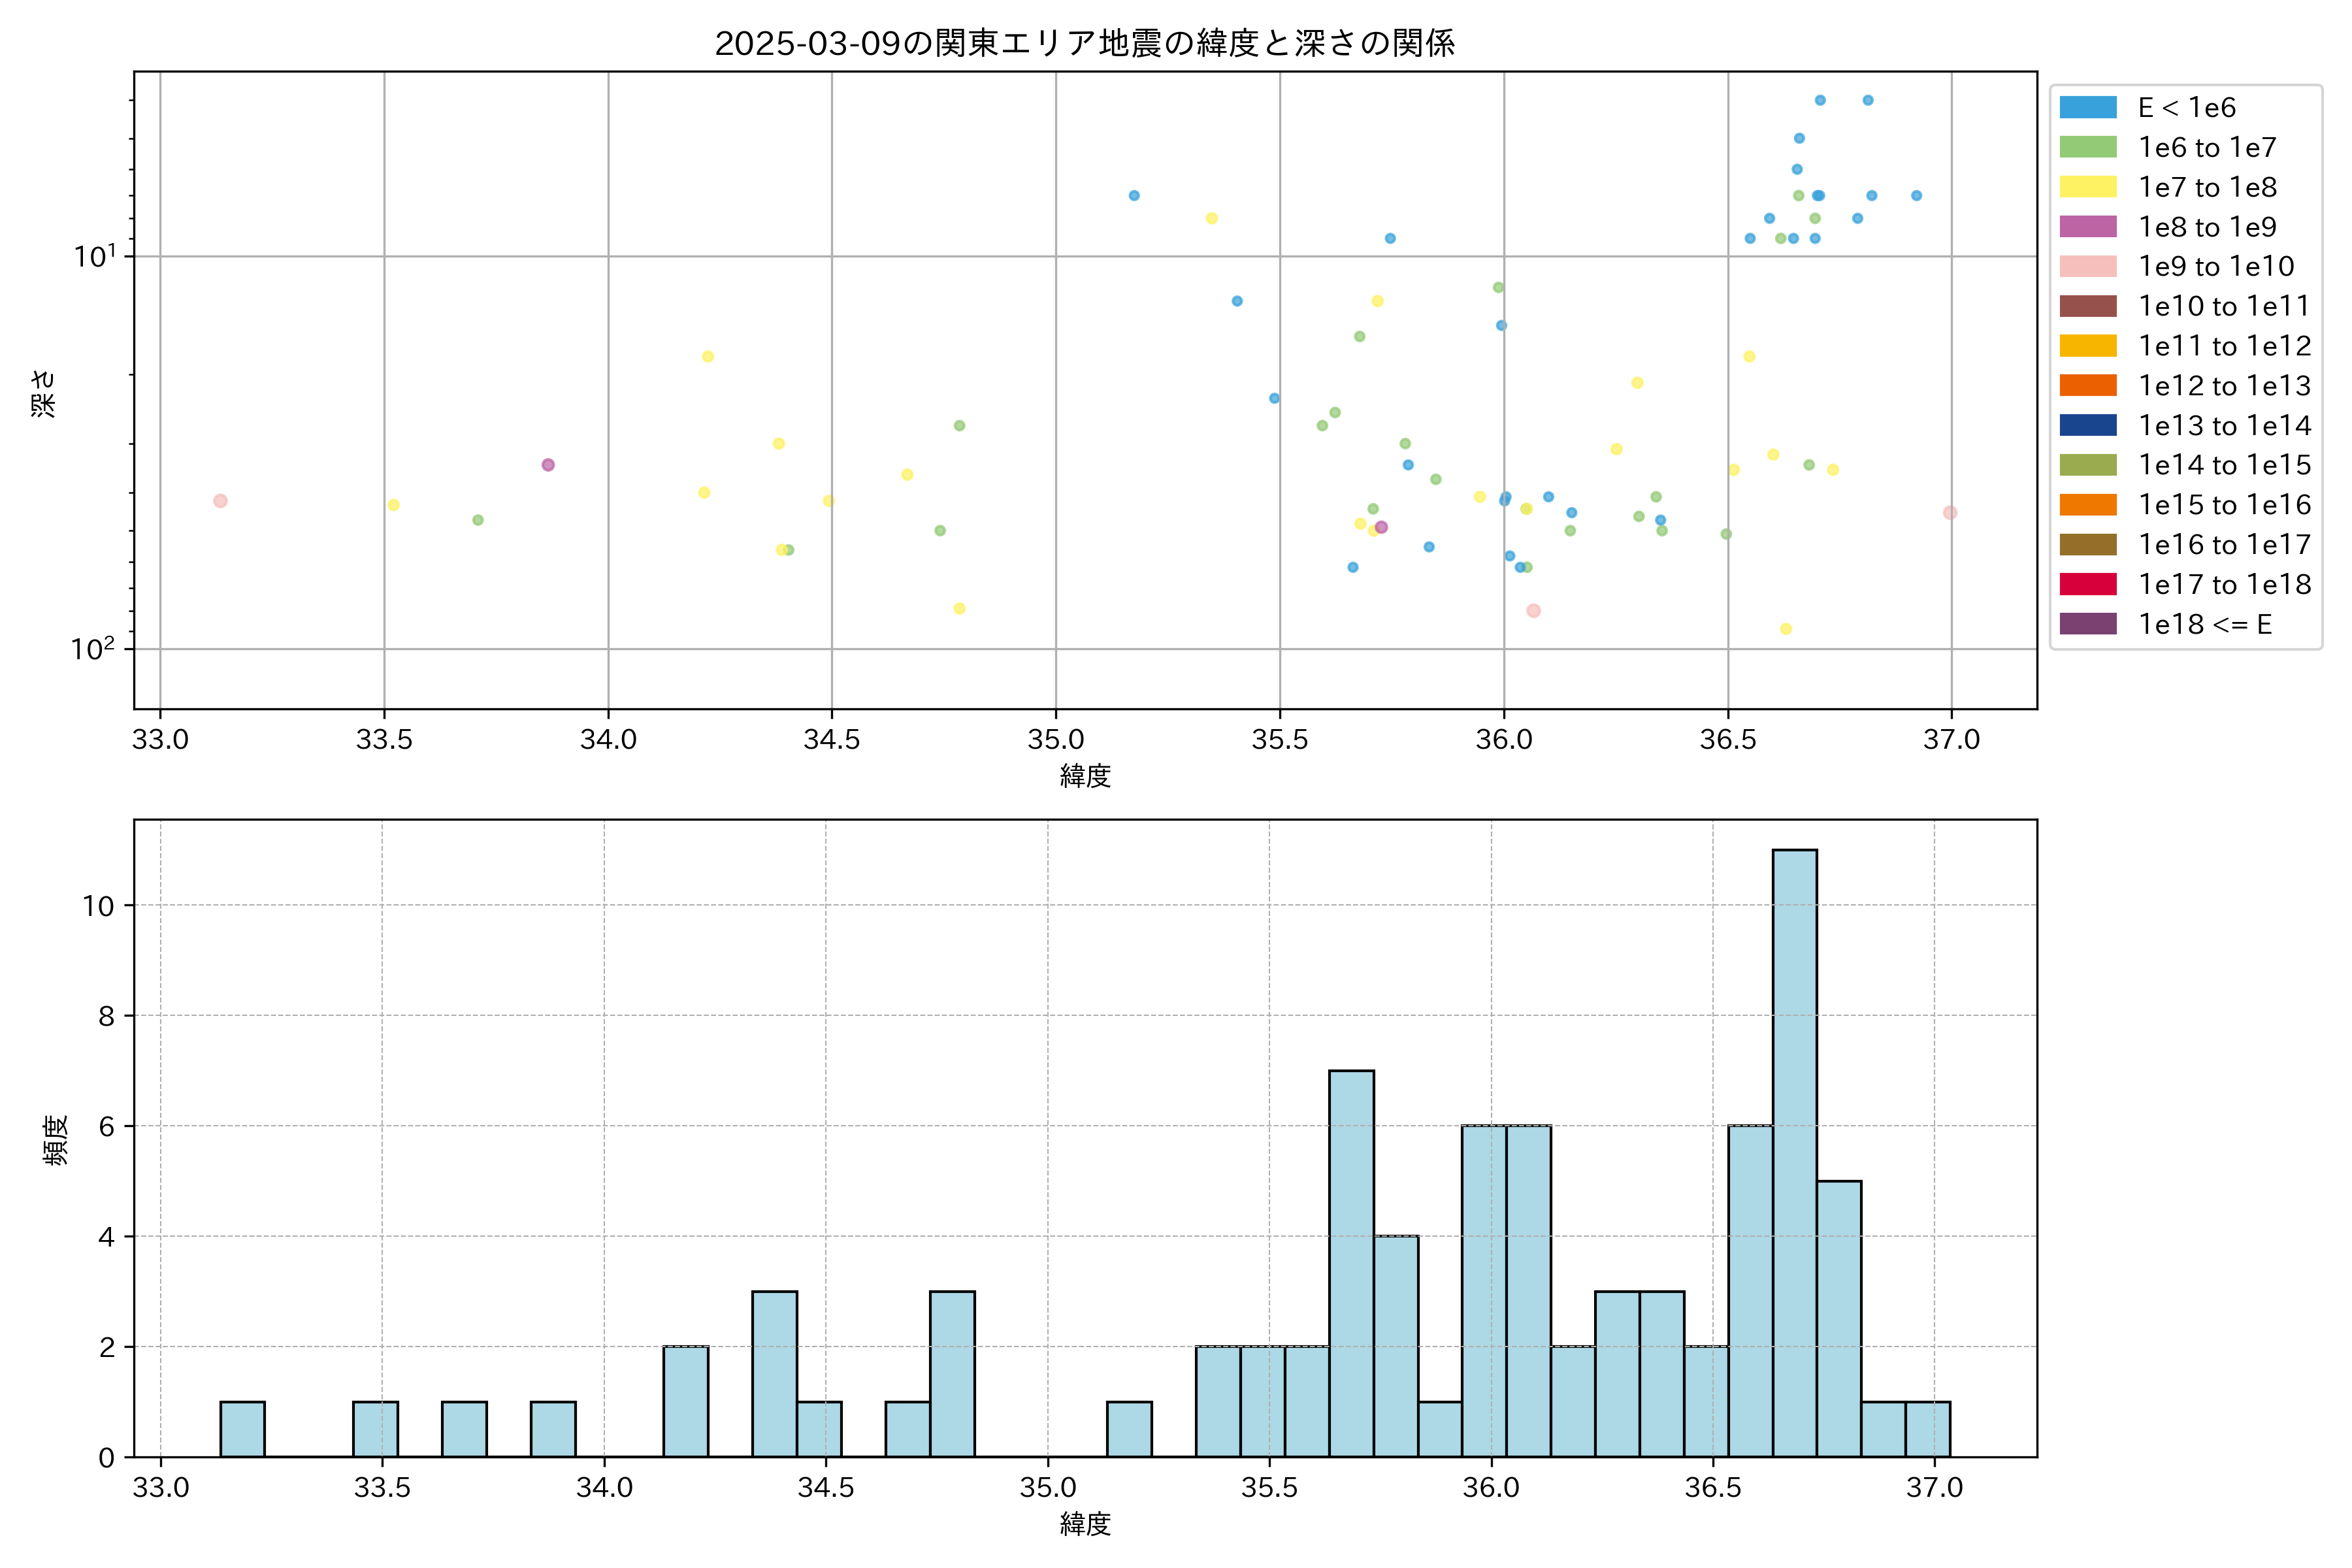Click the histogram bar of height 7
The image size is (2352, 1568).
click(x=1351, y=1262)
